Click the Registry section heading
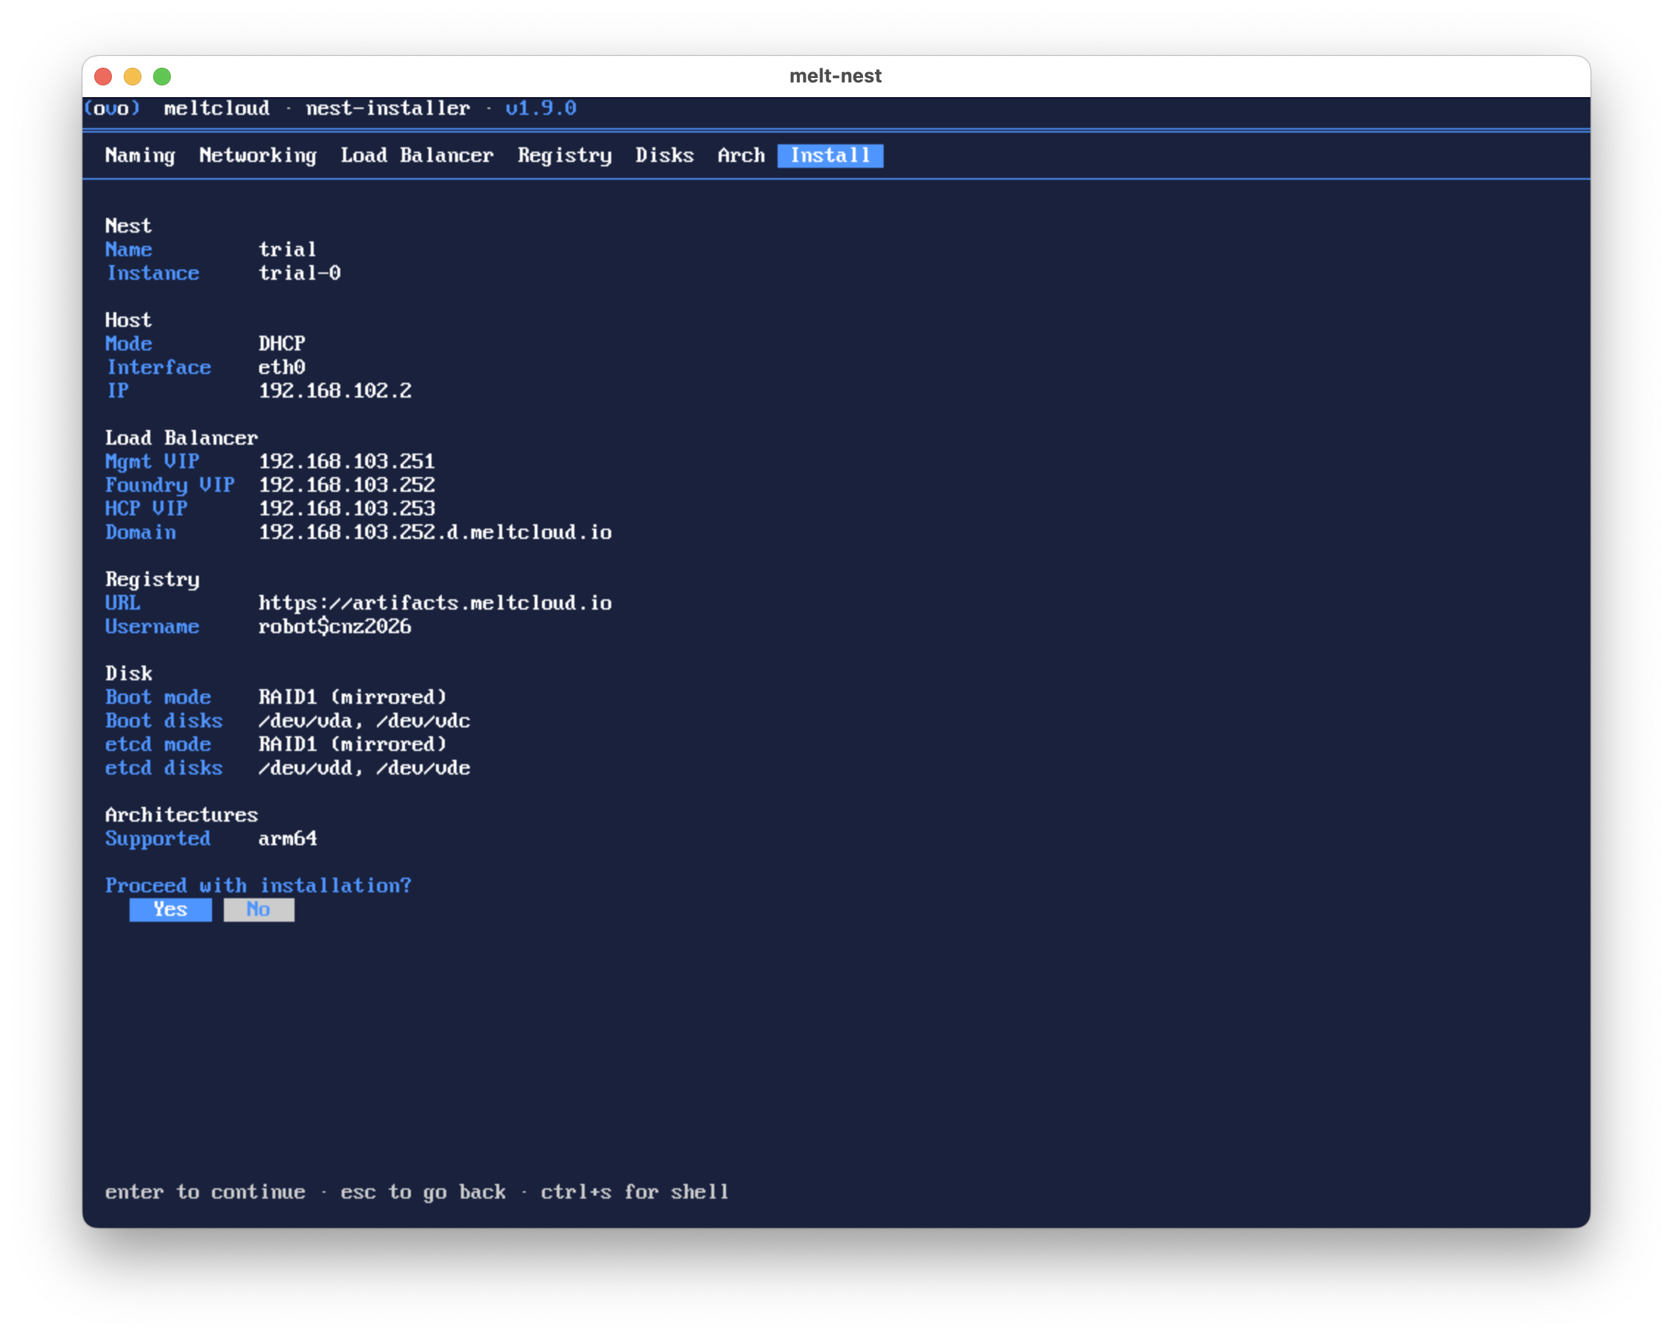 pos(152,579)
